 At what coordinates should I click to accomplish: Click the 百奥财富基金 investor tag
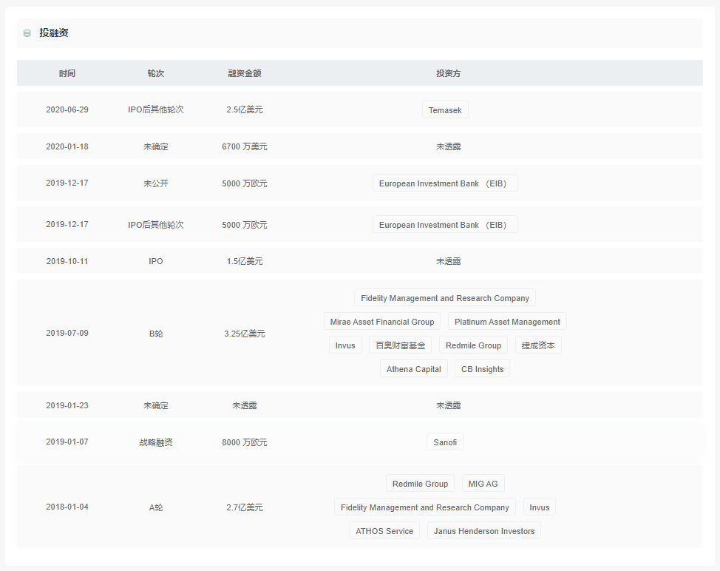pyautogui.click(x=400, y=345)
